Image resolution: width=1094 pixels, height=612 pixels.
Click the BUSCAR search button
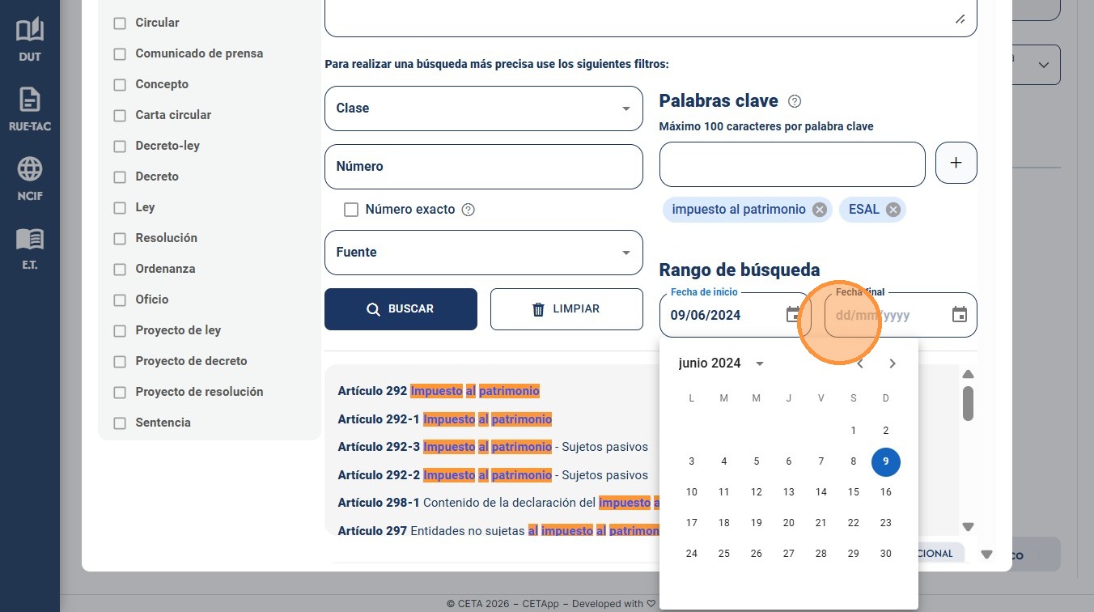[401, 309]
